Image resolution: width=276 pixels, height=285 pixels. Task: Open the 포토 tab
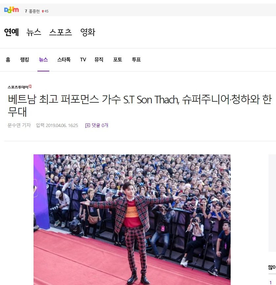[x=118, y=60]
